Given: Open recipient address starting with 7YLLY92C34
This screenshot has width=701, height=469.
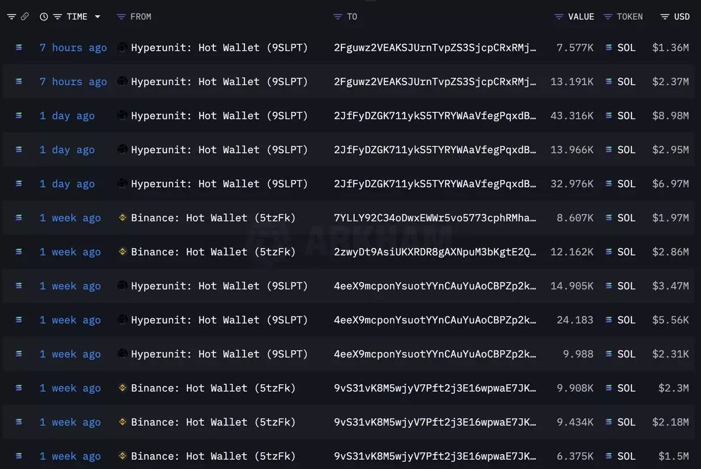Looking at the screenshot, I should (x=434, y=218).
